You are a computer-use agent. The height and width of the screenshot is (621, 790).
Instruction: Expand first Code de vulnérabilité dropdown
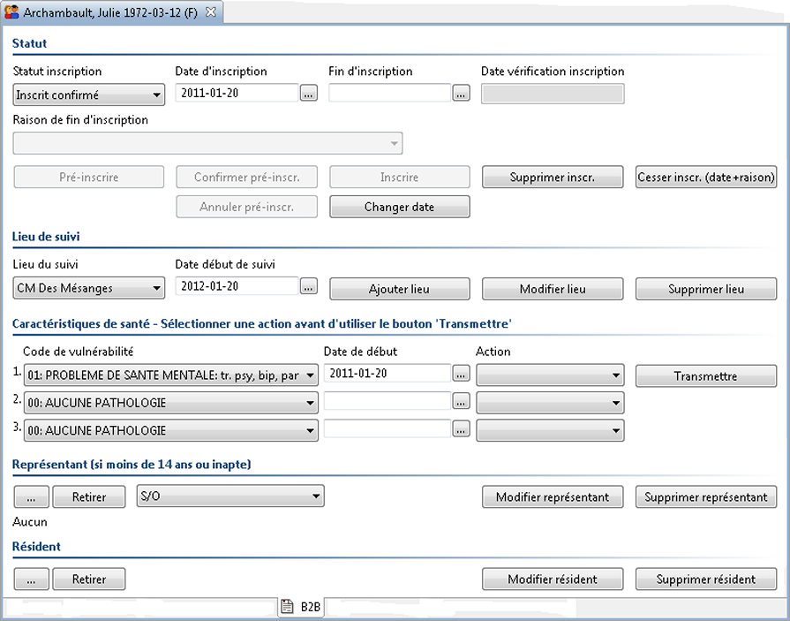(x=170, y=375)
